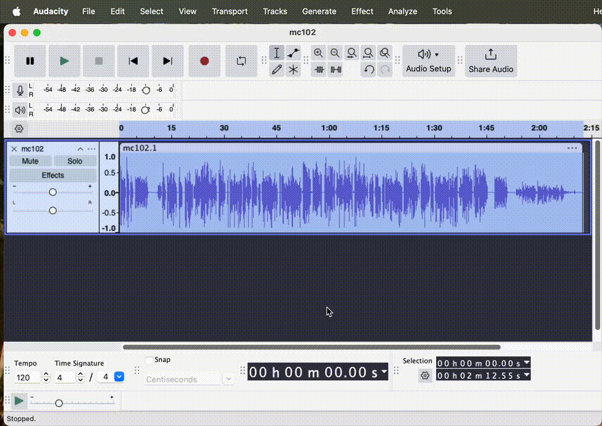
Task: Open the mc102 track menu ellipsis
Action: [x=91, y=148]
